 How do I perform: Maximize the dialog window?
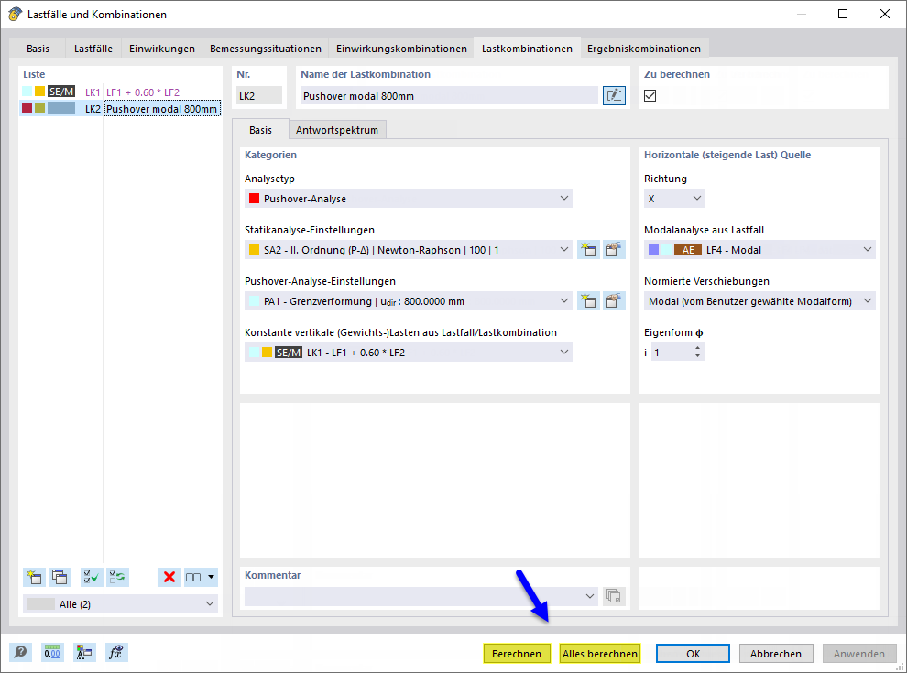843,14
